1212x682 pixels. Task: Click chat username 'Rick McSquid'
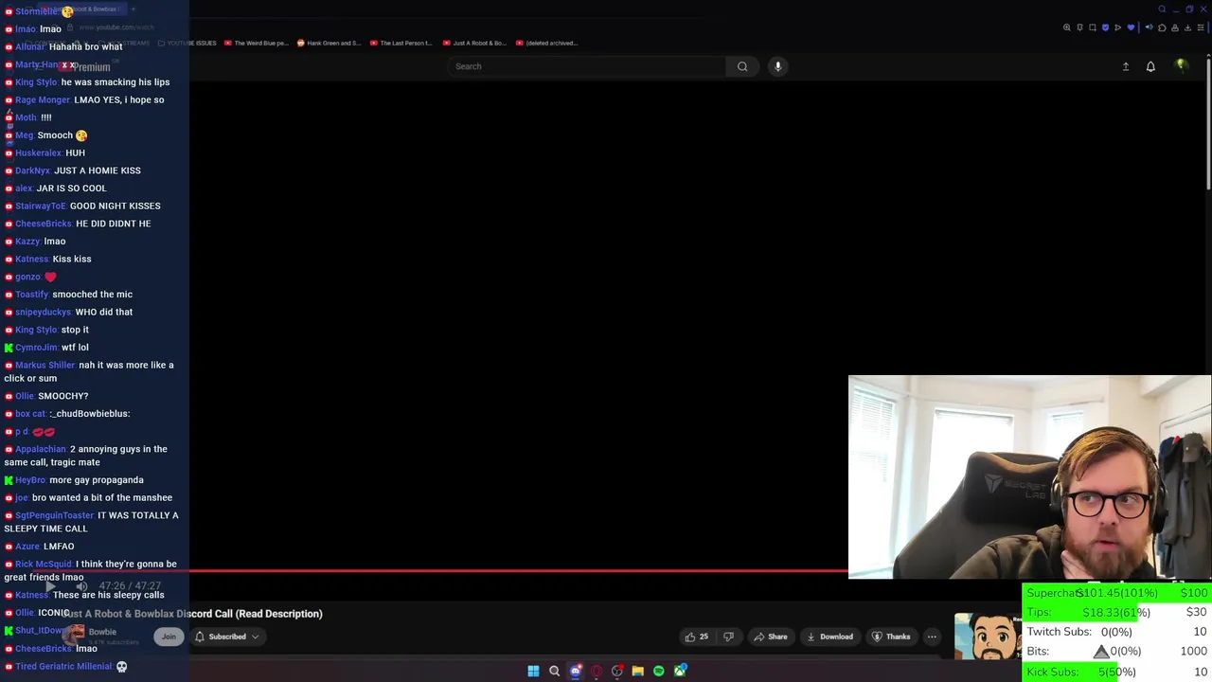[x=44, y=564]
